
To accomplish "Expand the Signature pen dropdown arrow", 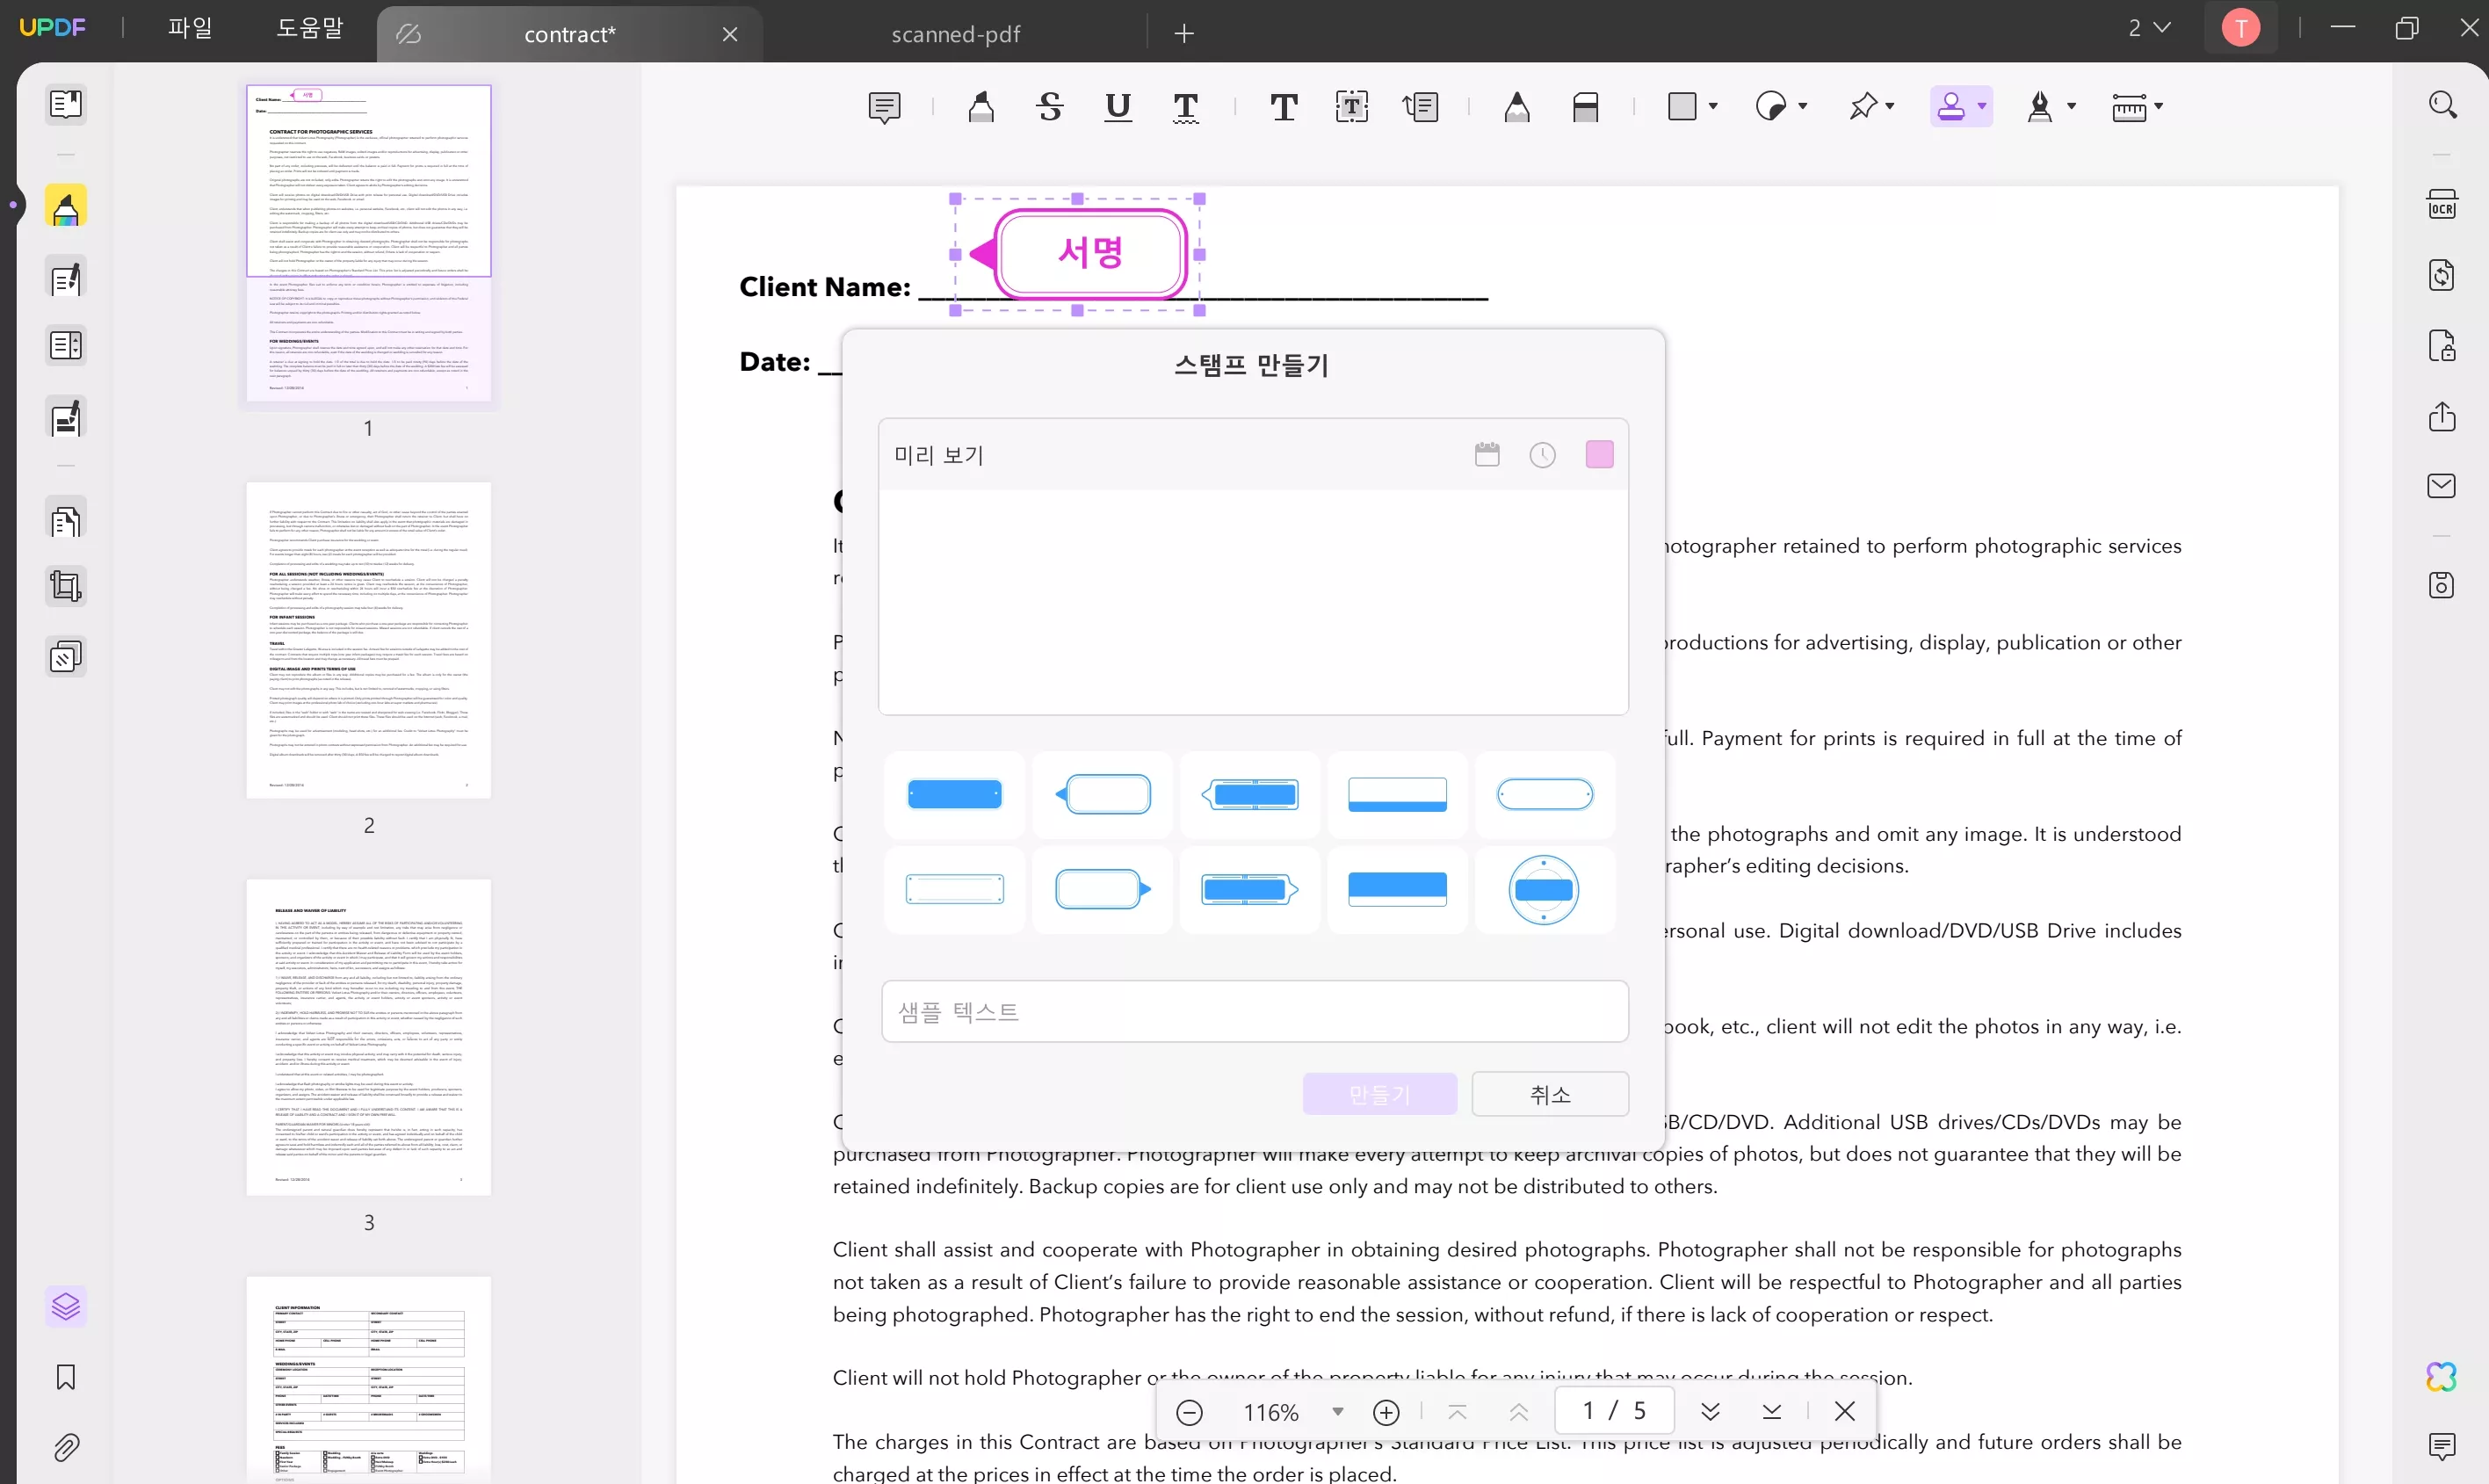I will pos(2071,106).
